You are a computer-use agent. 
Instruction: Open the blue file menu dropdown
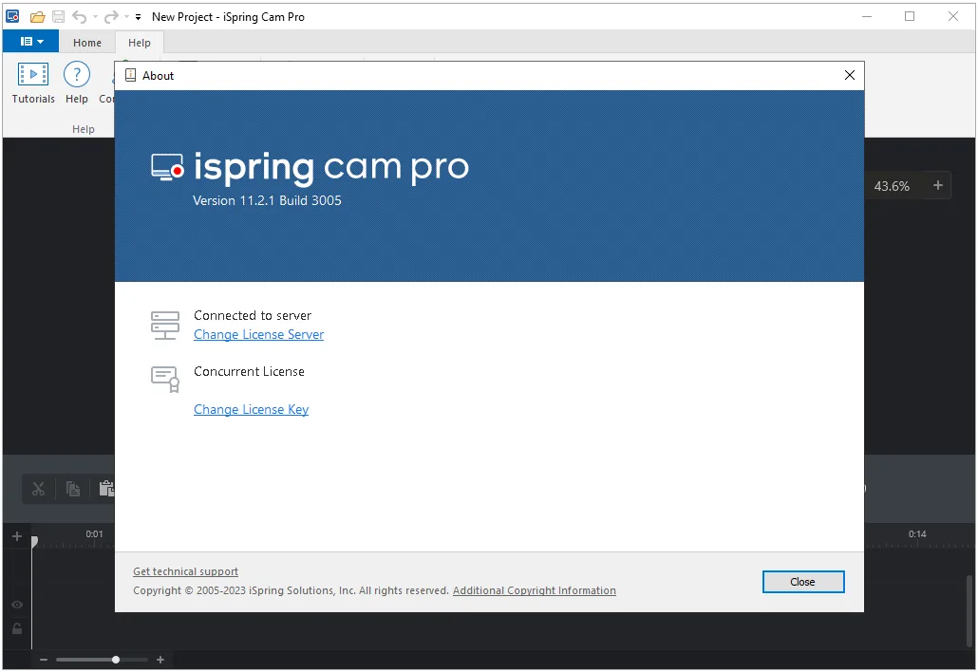pyautogui.click(x=31, y=41)
